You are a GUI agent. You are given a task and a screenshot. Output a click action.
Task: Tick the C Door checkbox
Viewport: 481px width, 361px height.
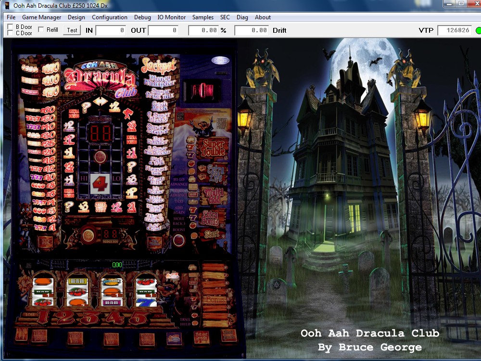[x=10, y=33]
